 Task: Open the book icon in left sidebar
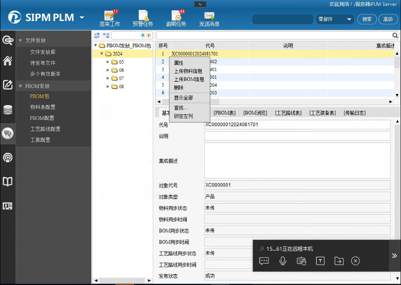[x=8, y=182]
